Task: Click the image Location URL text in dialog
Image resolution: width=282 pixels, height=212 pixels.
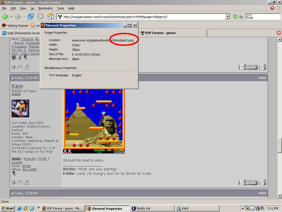Action: click(x=103, y=40)
